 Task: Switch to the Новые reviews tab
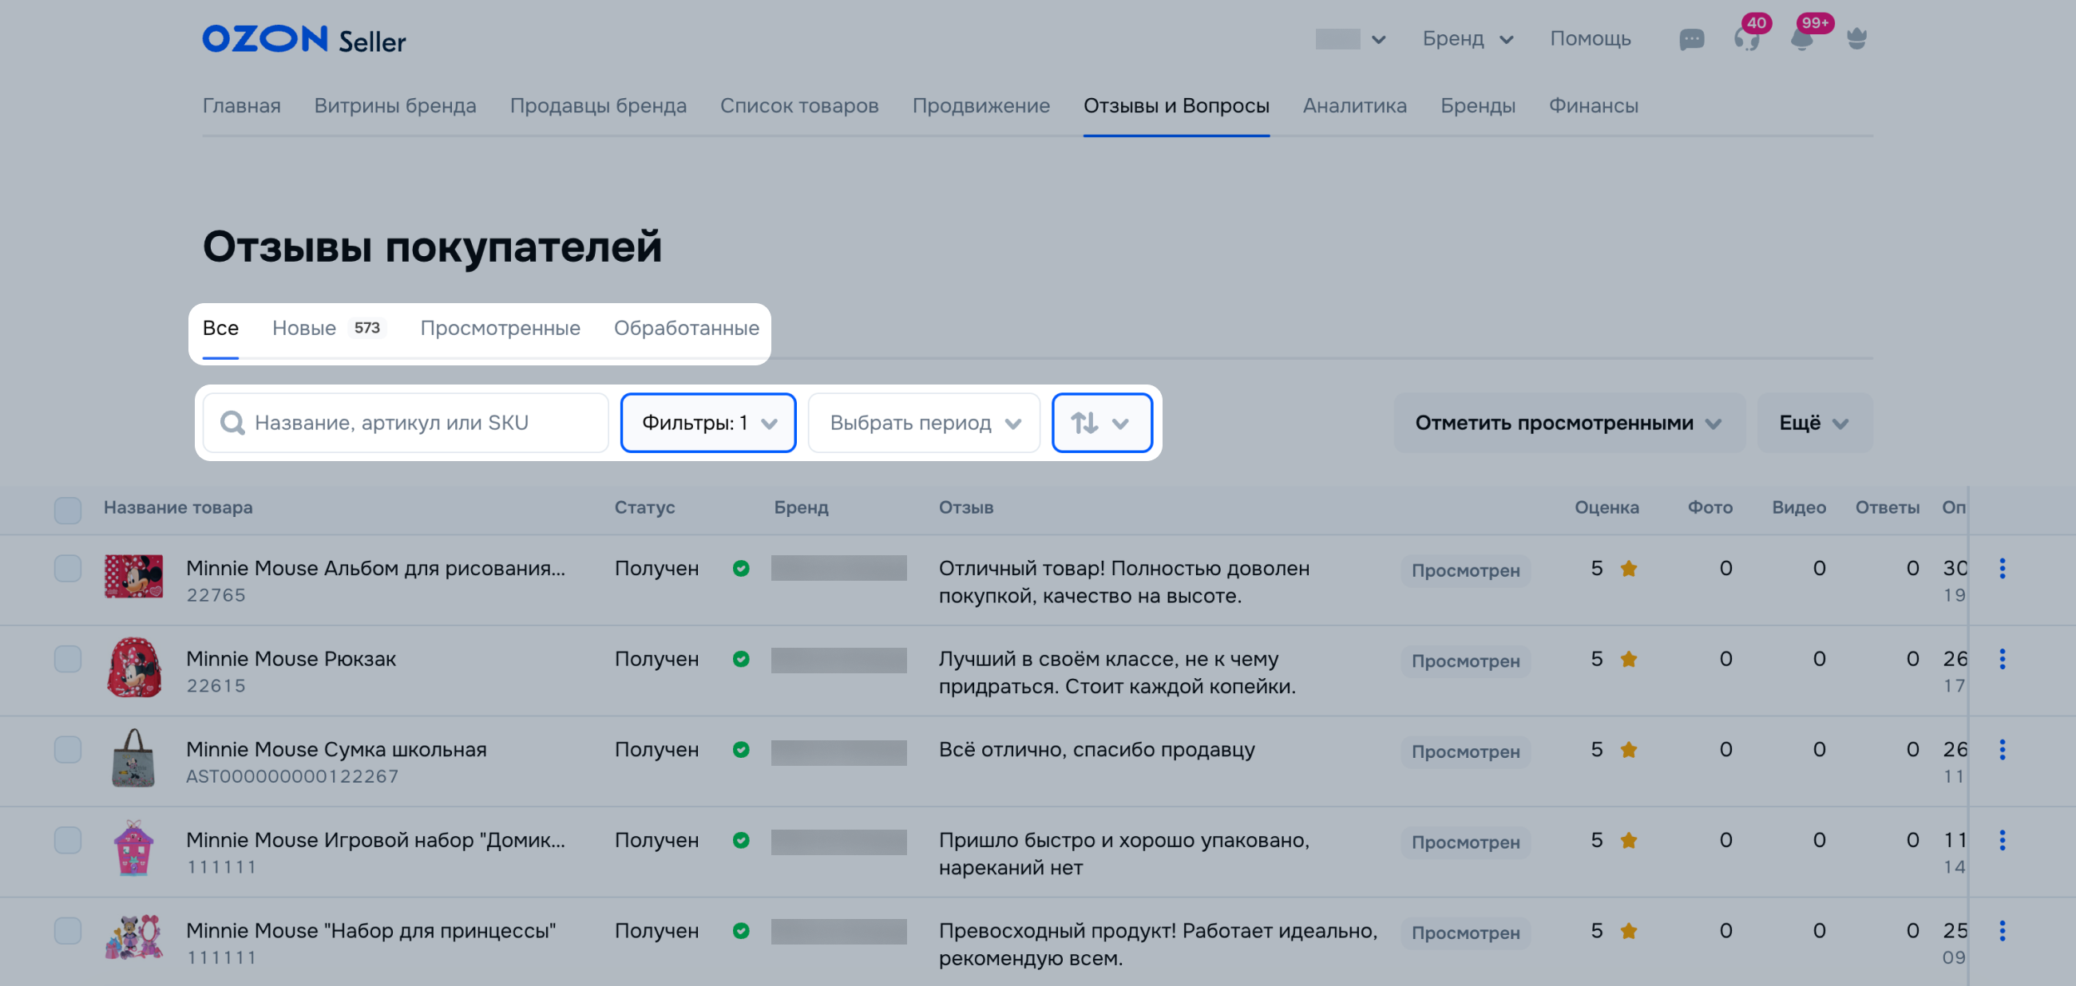pyautogui.click(x=305, y=329)
